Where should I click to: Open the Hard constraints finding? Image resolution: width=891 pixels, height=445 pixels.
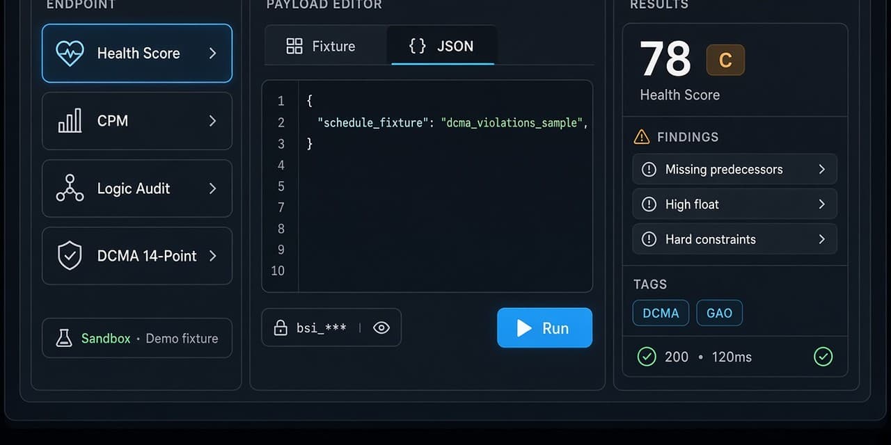[734, 239]
